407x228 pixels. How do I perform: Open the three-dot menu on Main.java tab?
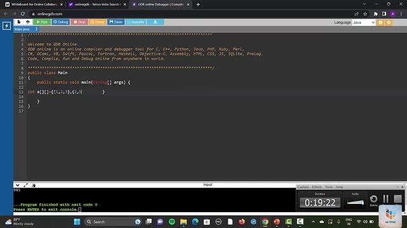[x=36, y=29]
